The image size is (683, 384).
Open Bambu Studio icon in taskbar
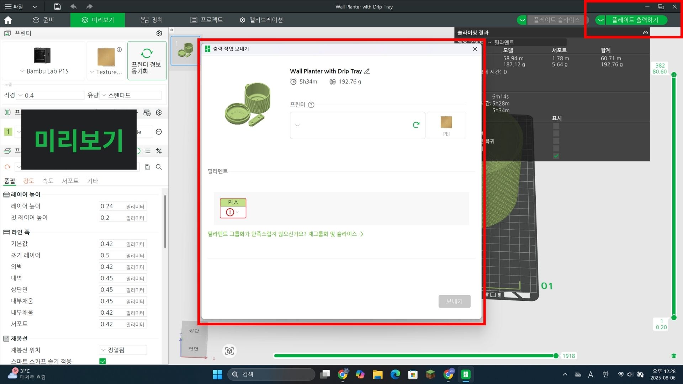coord(466,374)
